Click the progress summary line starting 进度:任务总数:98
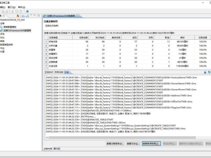Viewport: 211px width, 158px height. (x=109, y=33)
